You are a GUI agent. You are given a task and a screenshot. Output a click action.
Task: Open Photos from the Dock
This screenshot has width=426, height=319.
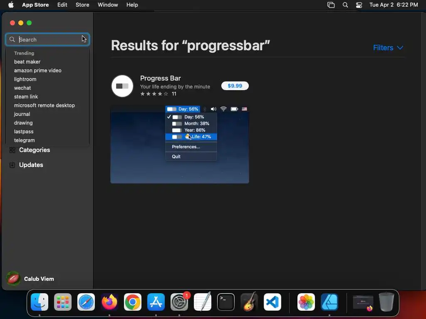click(x=306, y=302)
